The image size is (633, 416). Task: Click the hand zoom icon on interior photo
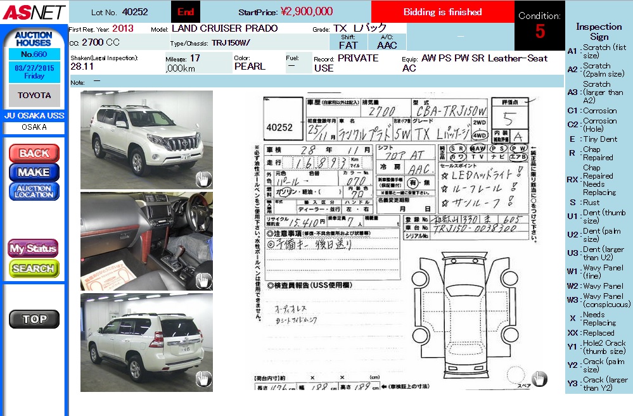[x=203, y=280]
